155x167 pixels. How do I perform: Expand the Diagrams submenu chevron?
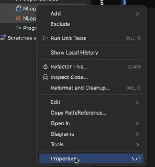pyautogui.click(x=137, y=134)
